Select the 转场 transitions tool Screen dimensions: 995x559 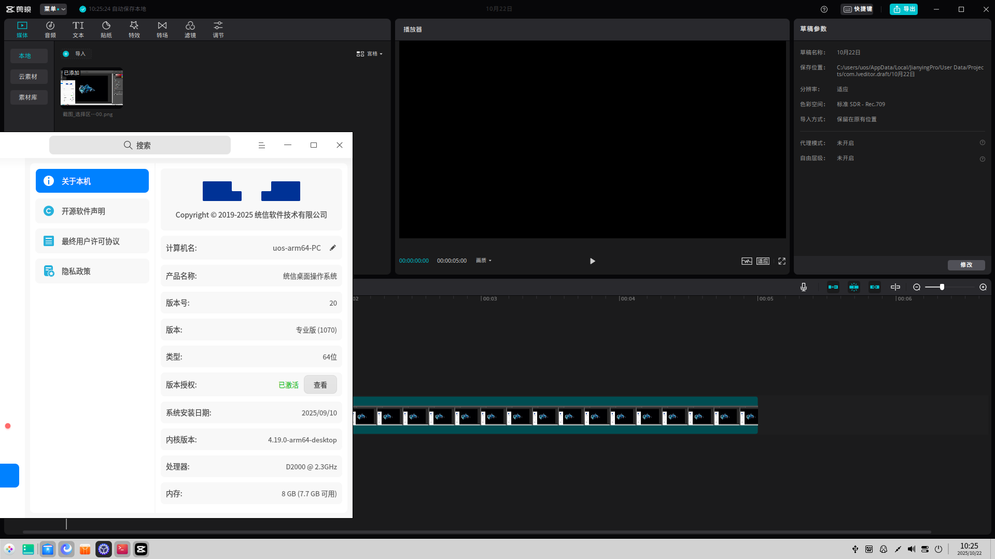click(162, 30)
